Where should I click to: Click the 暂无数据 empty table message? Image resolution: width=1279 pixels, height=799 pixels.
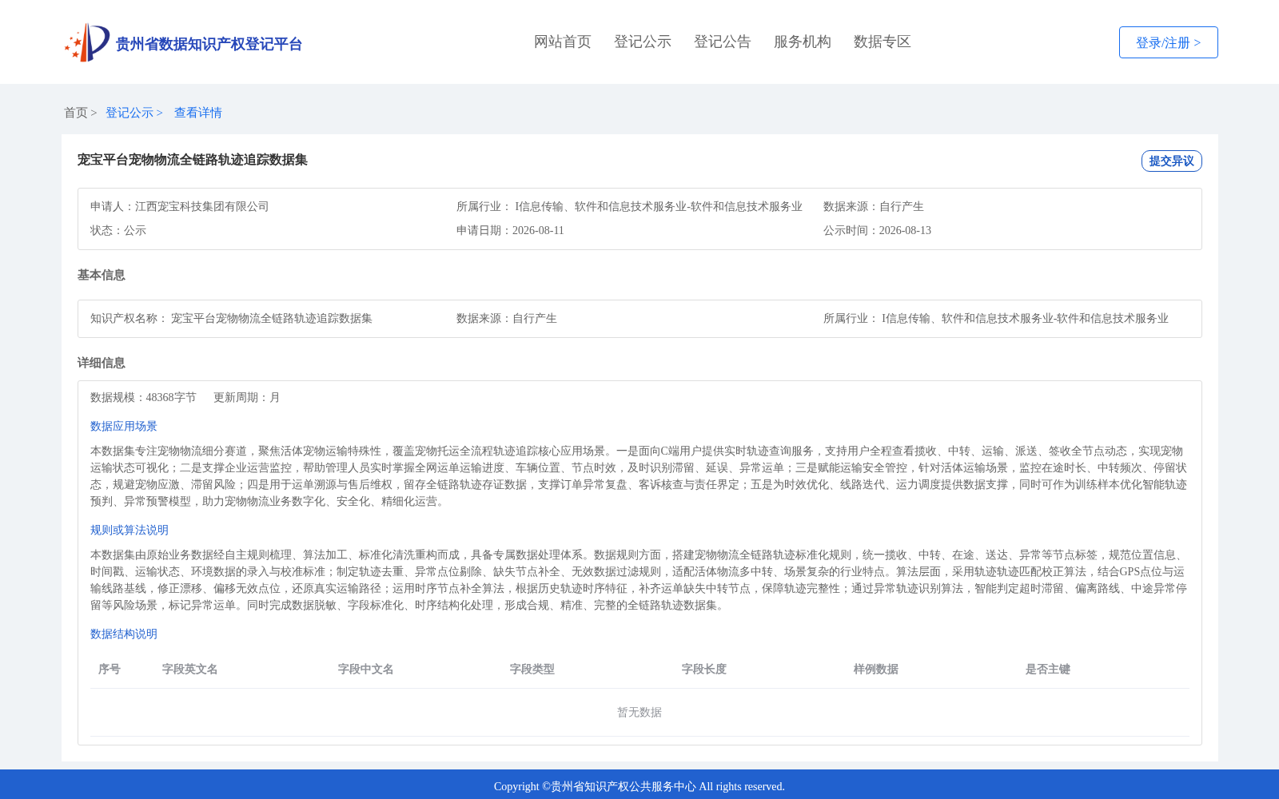[x=639, y=712]
